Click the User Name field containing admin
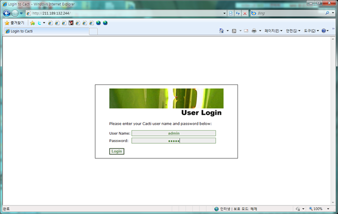This screenshot has width=338, height=214. pyautogui.click(x=174, y=133)
